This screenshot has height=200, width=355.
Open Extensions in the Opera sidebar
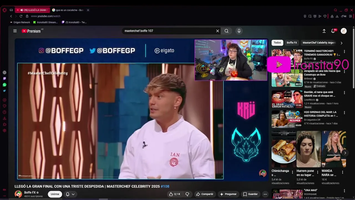click(4, 124)
